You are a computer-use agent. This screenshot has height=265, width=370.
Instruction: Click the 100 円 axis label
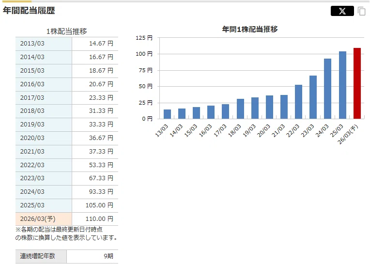(144, 54)
